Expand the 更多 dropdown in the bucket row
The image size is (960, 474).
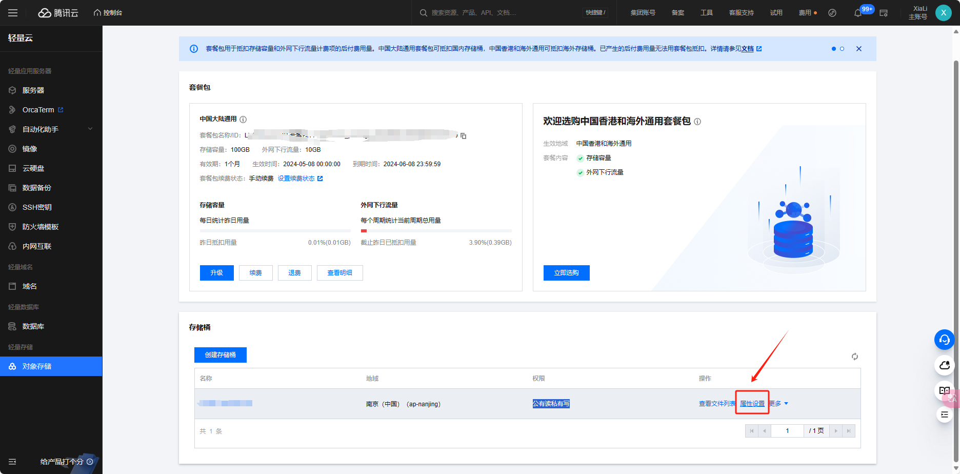coord(778,404)
